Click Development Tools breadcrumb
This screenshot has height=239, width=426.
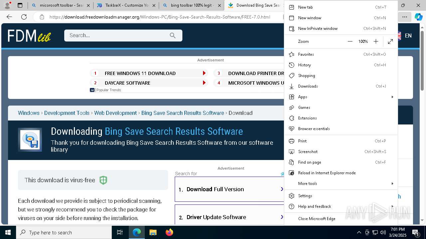click(67, 113)
